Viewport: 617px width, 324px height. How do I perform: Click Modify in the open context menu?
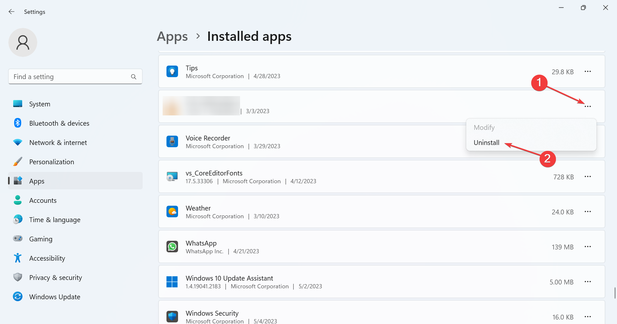point(484,127)
